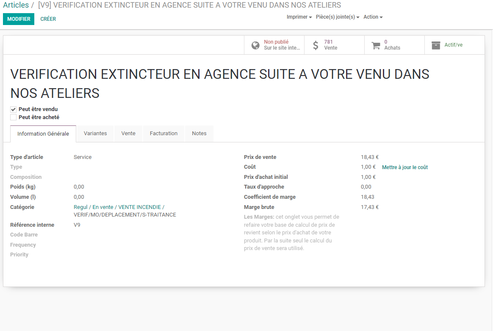Toggle the 'Peut être vendu' checkbox
Screen dimensions: 493x331
[14, 109]
